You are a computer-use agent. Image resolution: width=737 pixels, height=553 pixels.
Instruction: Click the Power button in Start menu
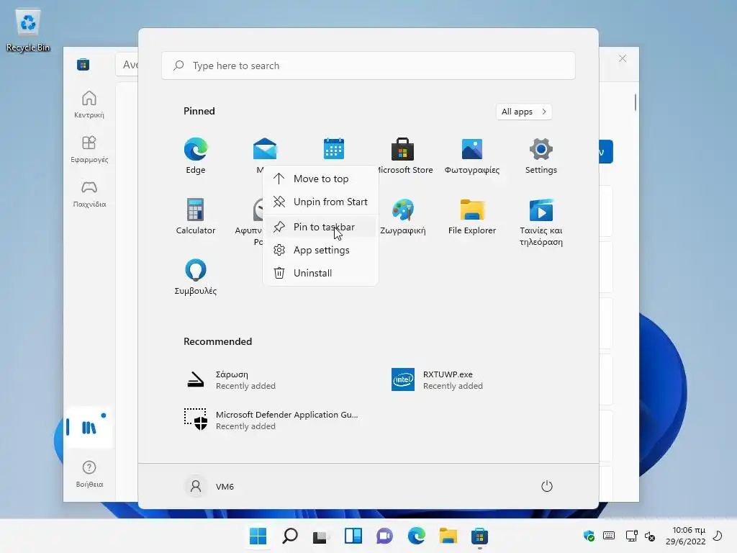[x=547, y=486]
